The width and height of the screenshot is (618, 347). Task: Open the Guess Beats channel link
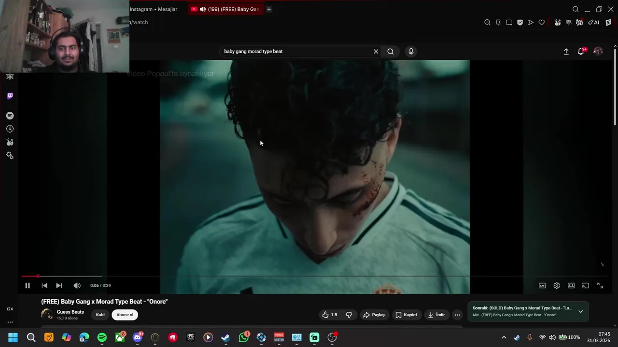pyautogui.click(x=70, y=312)
